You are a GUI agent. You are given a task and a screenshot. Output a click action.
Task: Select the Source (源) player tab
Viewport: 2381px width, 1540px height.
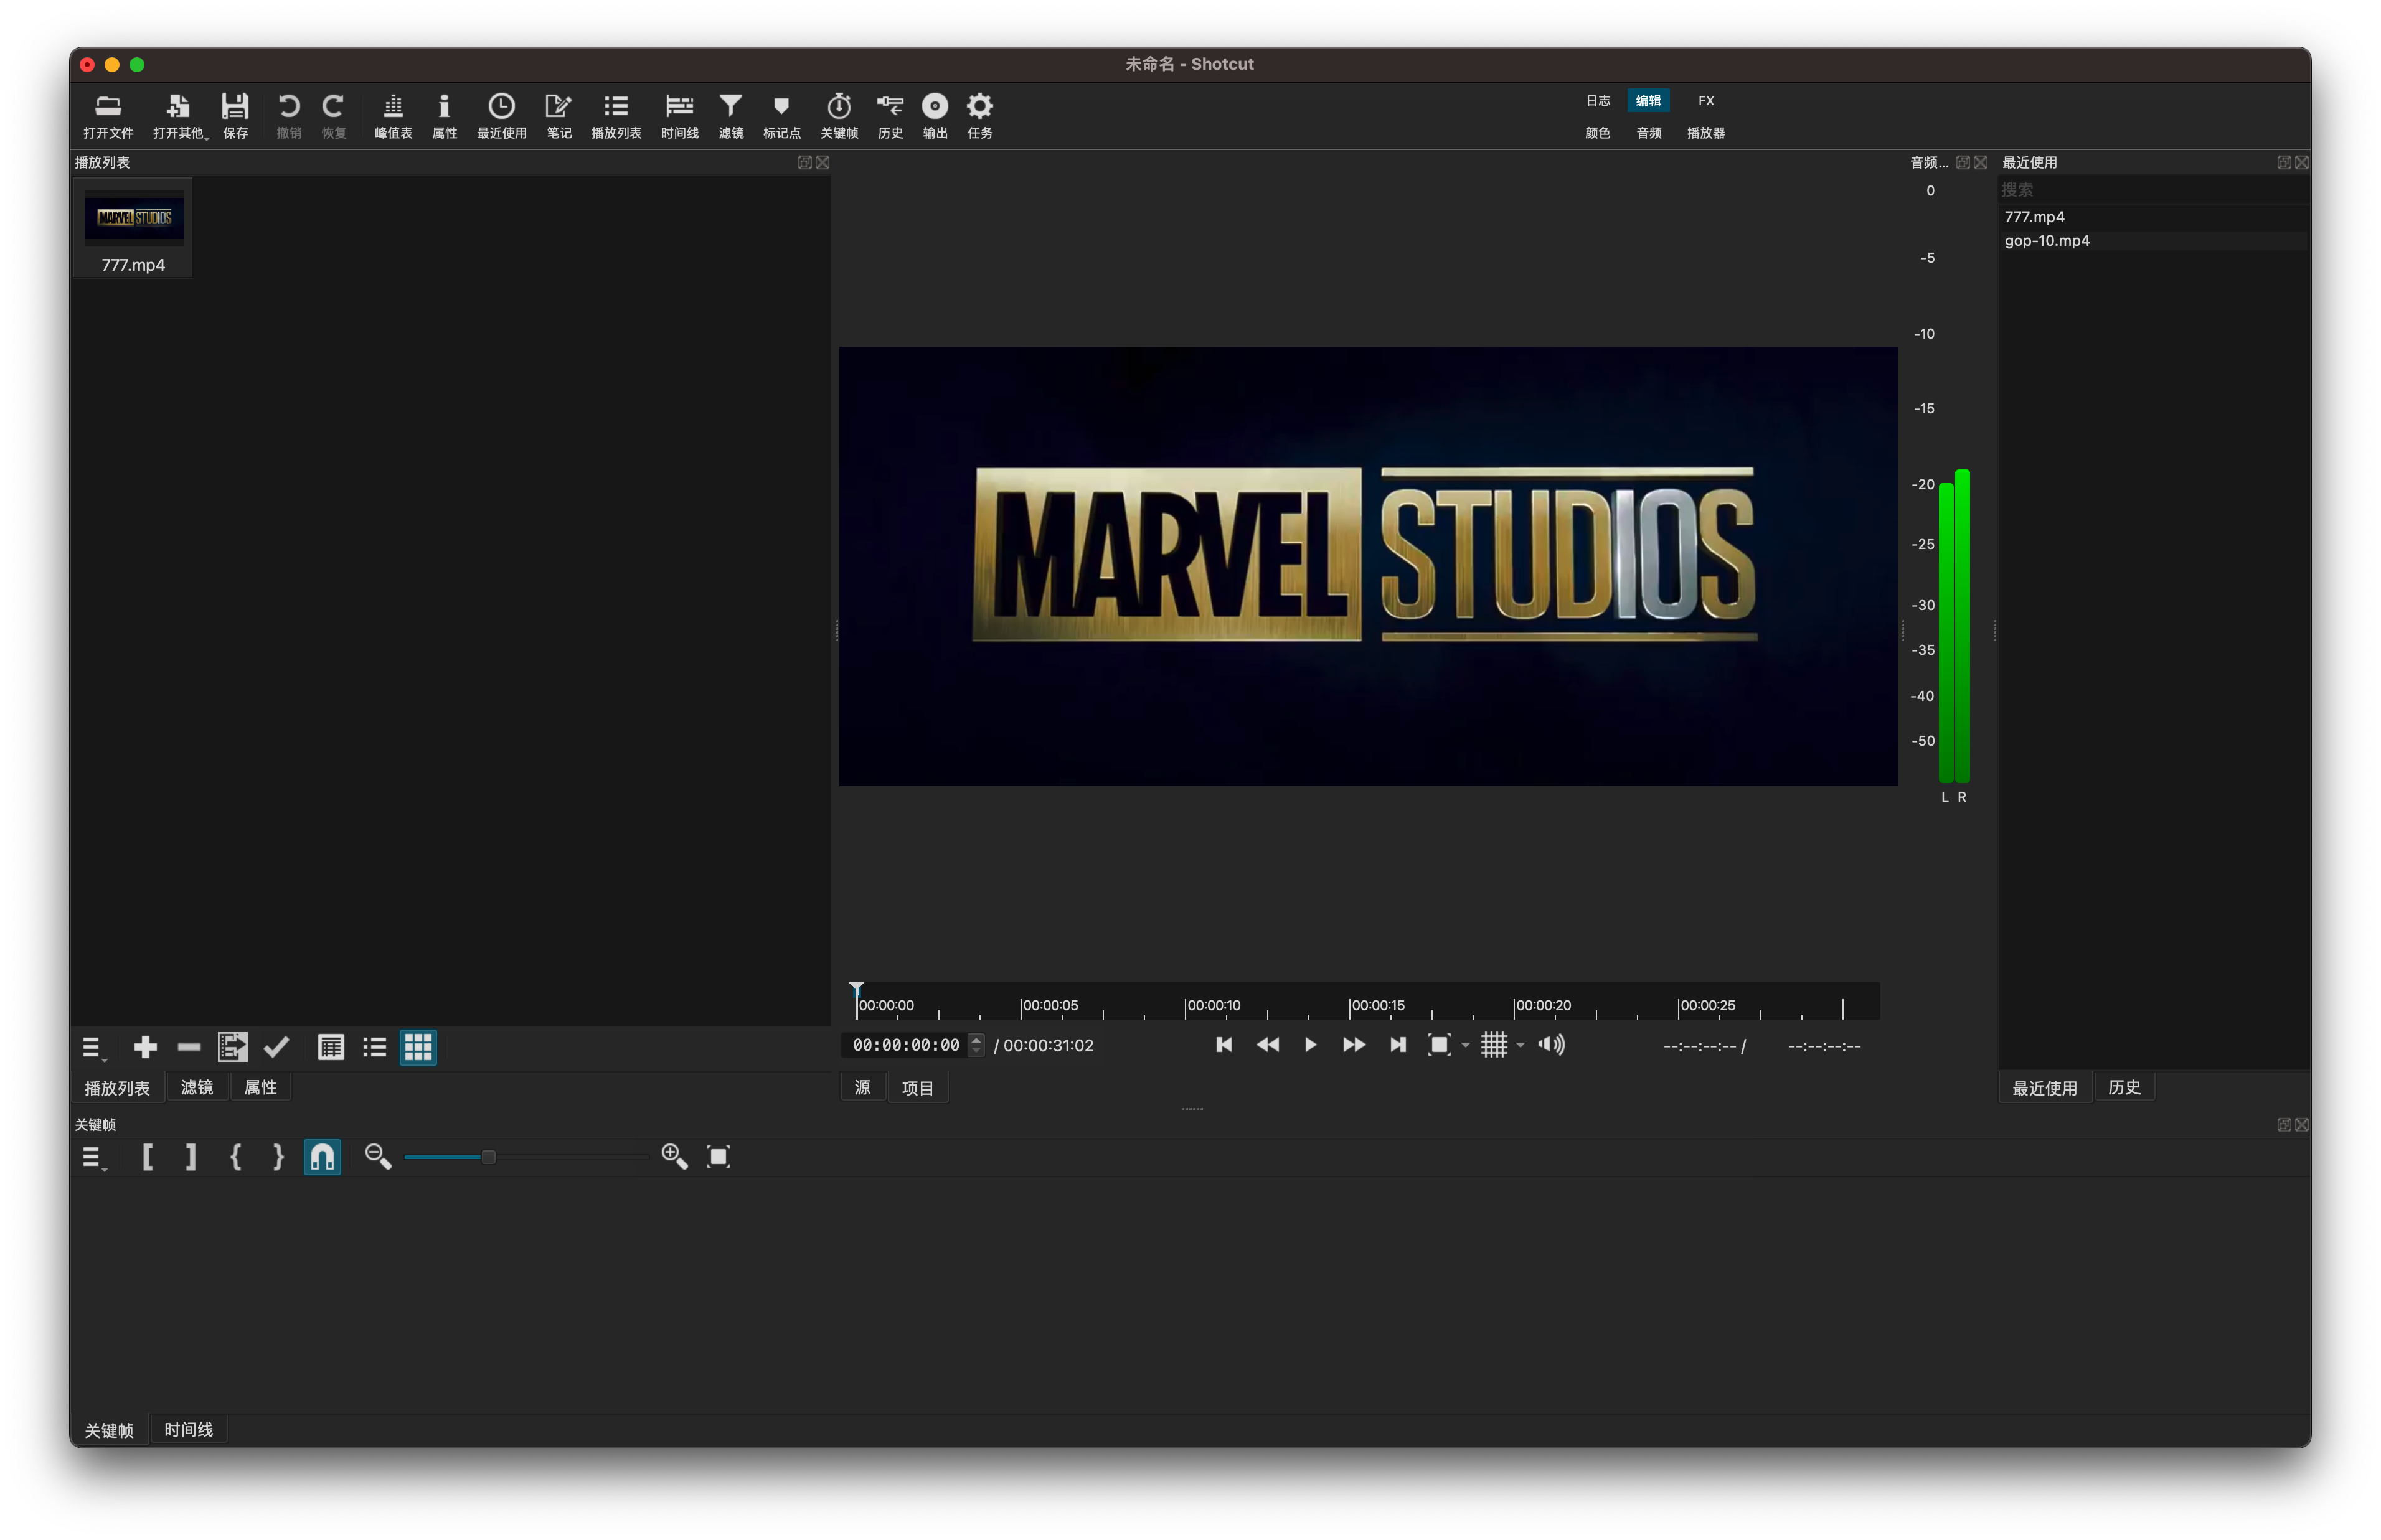862,1088
